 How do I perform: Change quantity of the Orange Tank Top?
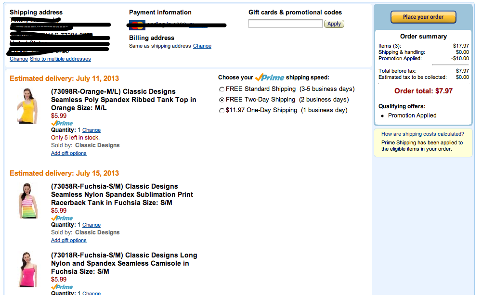[91, 130]
